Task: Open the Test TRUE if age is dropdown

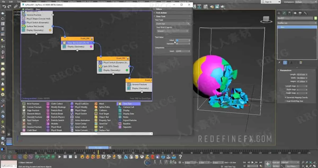Action: tap(173, 31)
